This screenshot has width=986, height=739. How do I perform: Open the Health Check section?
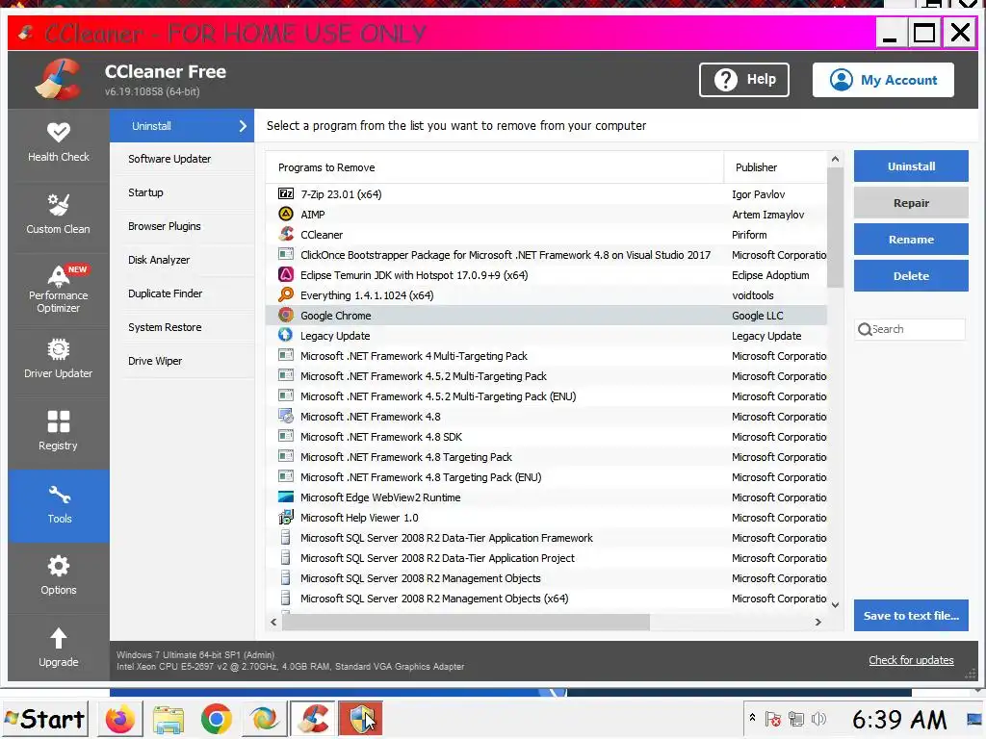(x=59, y=142)
